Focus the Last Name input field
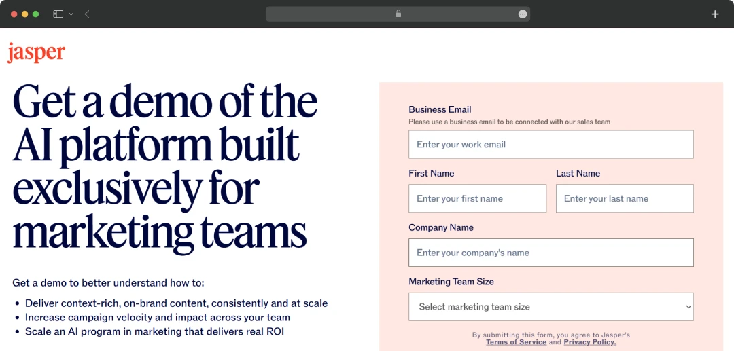This screenshot has height=351, width=734. pos(625,199)
